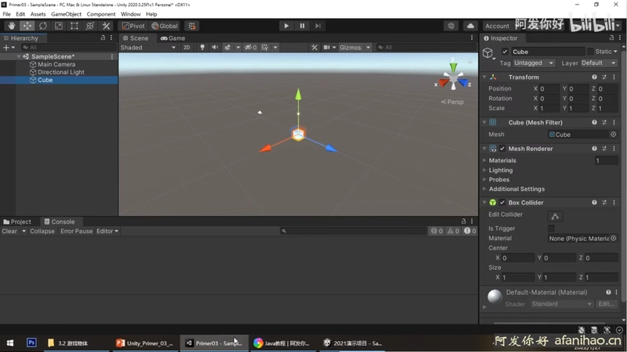Viewport: 627px width, 352px height.
Task: Click the Position X input field
Action: coord(549,88)
